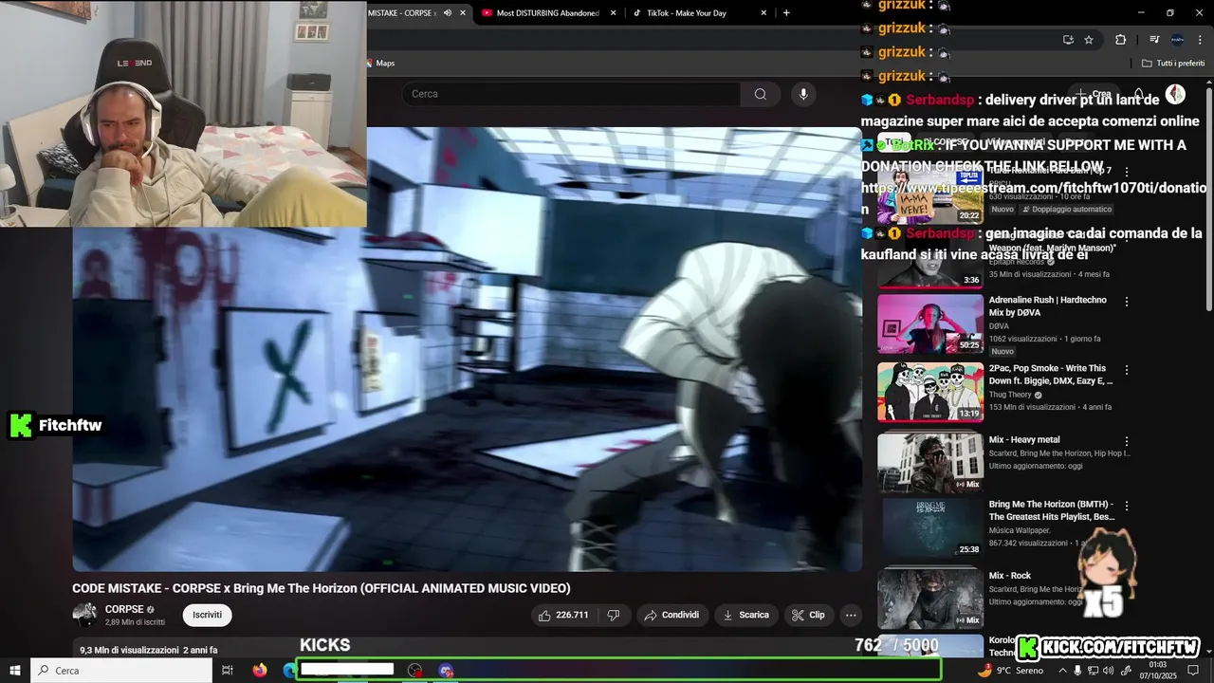The image size is (1214, 683).
Task: Open Discord taskbar icon with badge
Action: tap(446, 671)
